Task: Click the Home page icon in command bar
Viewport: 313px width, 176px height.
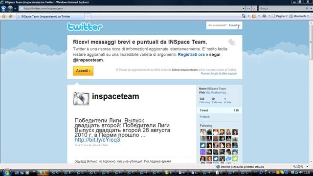Action: click(x=244, y=16)
